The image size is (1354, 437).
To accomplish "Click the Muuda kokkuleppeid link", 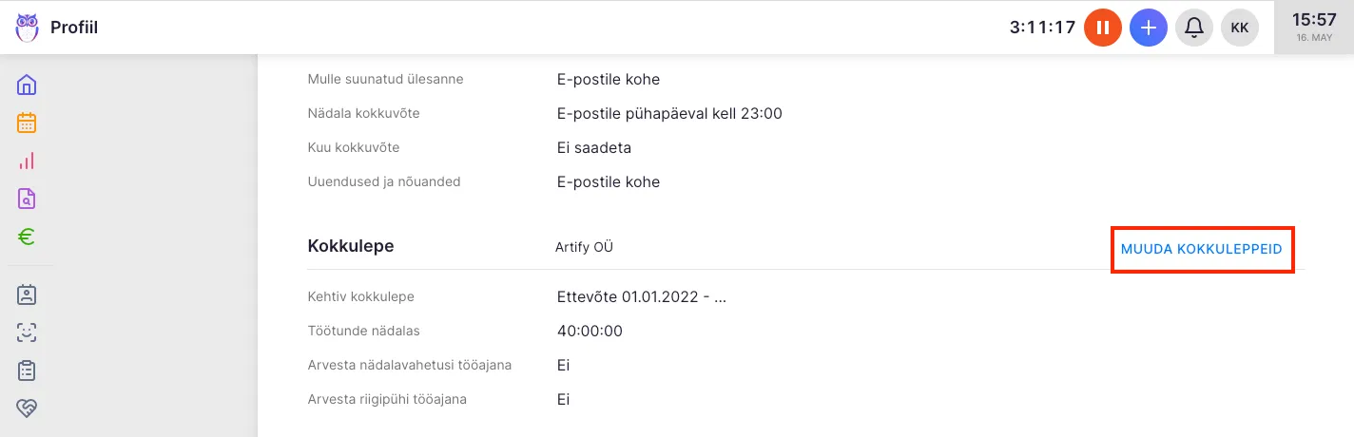I will click(1202, 249).
